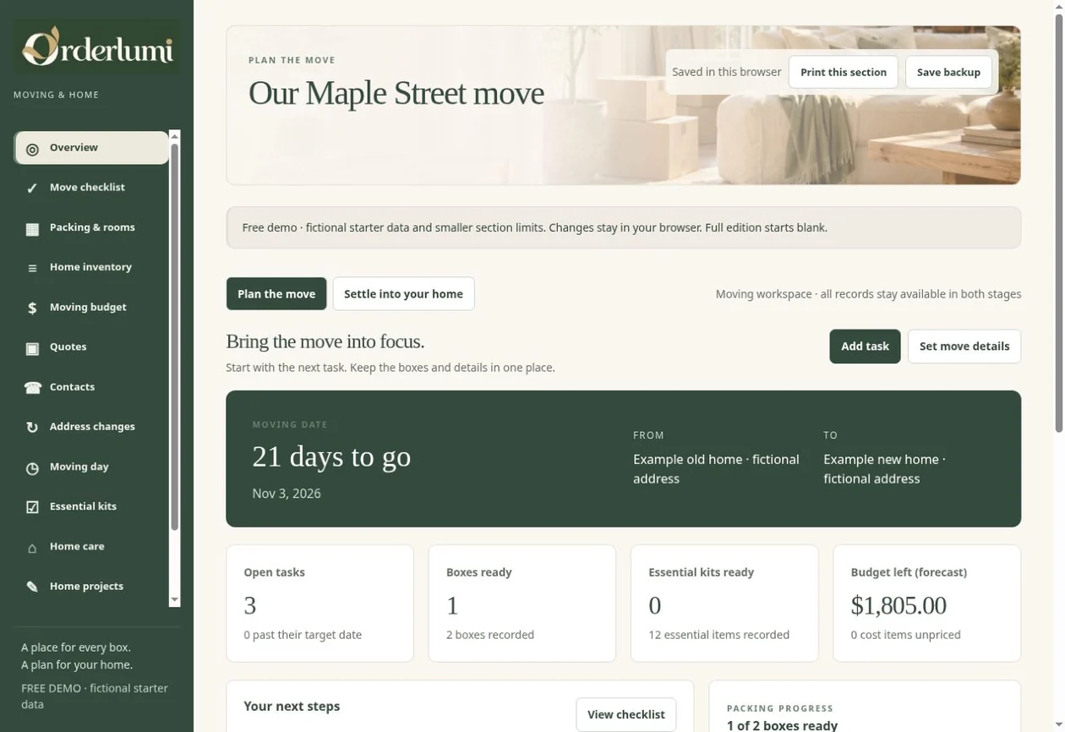Image resolution: width=1065 pixels, height=732 pixels.
Task: Click sidebar scrollbar up arrow
Action: click(175, 135)
